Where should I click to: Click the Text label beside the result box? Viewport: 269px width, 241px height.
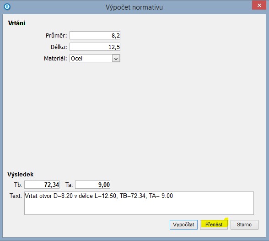click(16, 196)
